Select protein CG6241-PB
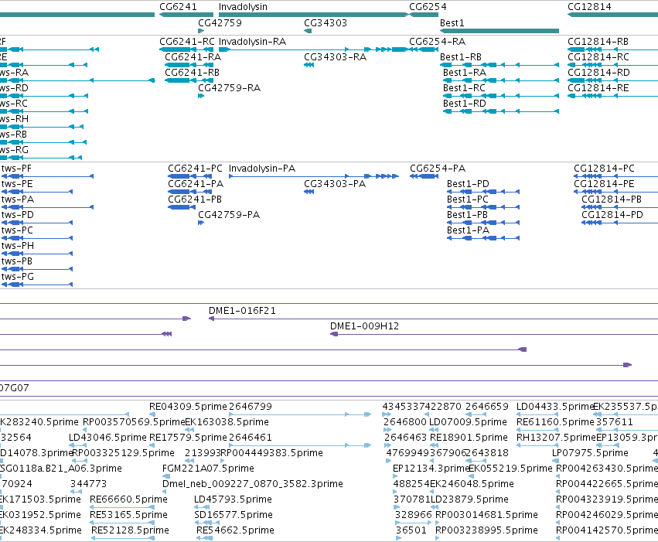Image resolution: width=658 pixels, height=542 pixels. pos(195,199)
